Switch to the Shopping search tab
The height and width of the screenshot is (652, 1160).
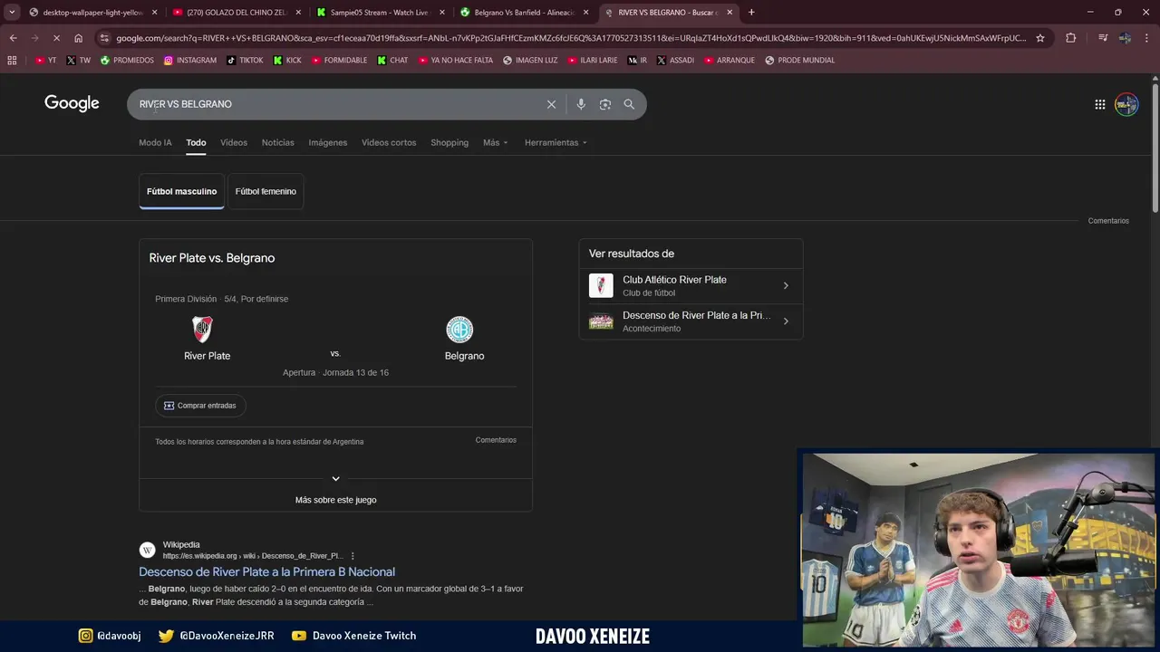tap(449, 143)
